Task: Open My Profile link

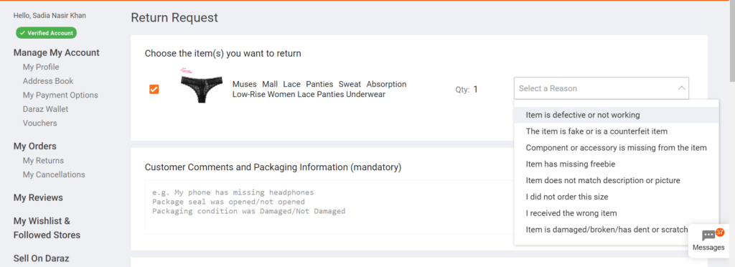Action: pos(41,67)
